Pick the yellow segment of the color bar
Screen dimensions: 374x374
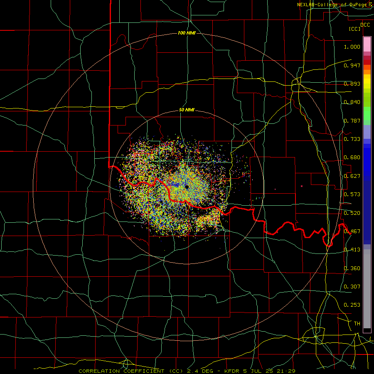tap(367, 81)
